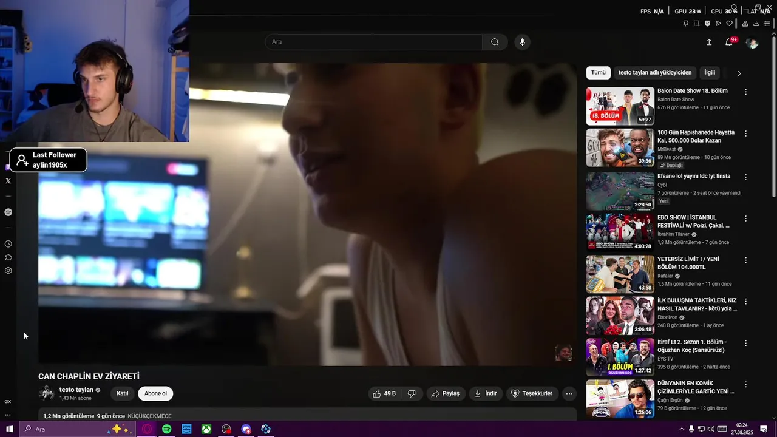Start voice search with microphone icon
This screenshot has height=437, width=777.
tap(522, 42)
